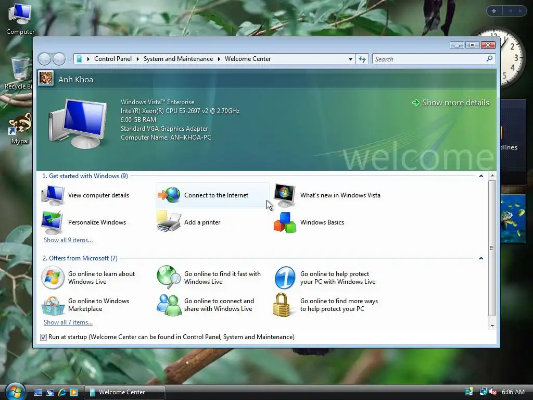Image resolution: width=533 pixels, height=400 pixels.
Task: Click the 6.00 GB RAM text
Action: pos(138,120)
